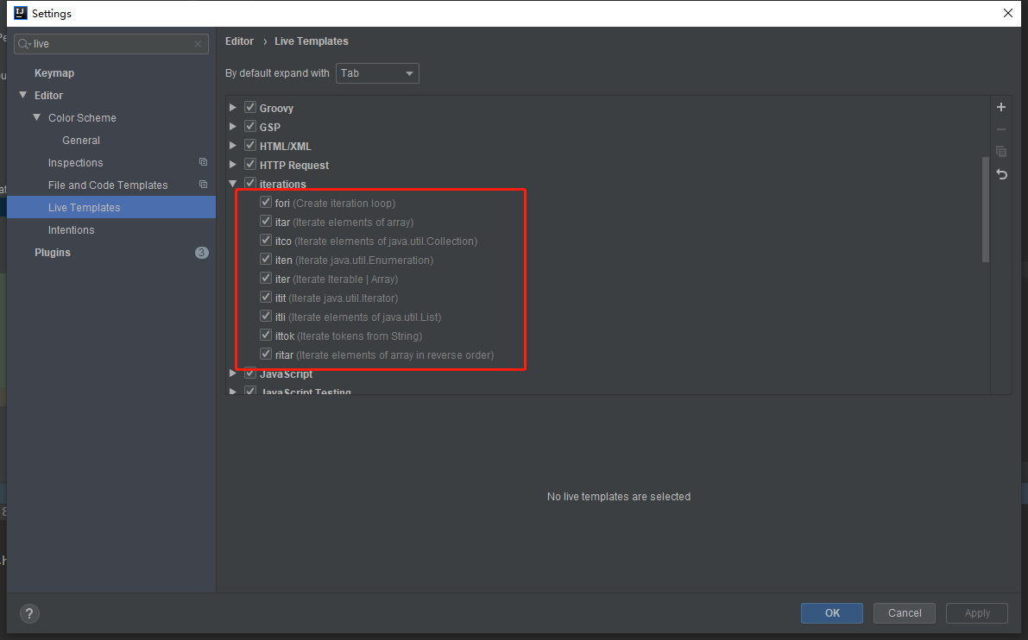Toggle the GSP group checkbox
Image resolution: width=1028 pixels, height=640 pixels.
(250, 127)
